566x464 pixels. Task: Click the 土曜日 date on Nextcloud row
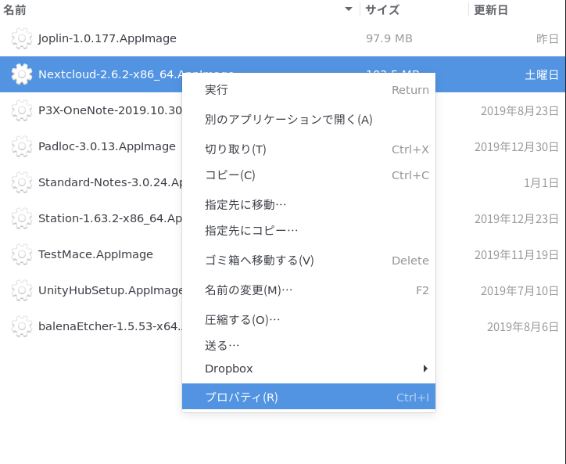tap(542, 75)
